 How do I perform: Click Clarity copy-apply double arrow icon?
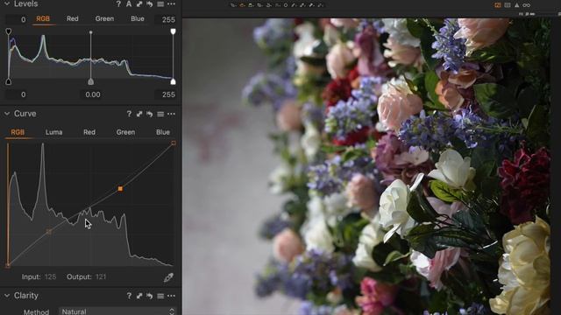[x=139, y=296]
